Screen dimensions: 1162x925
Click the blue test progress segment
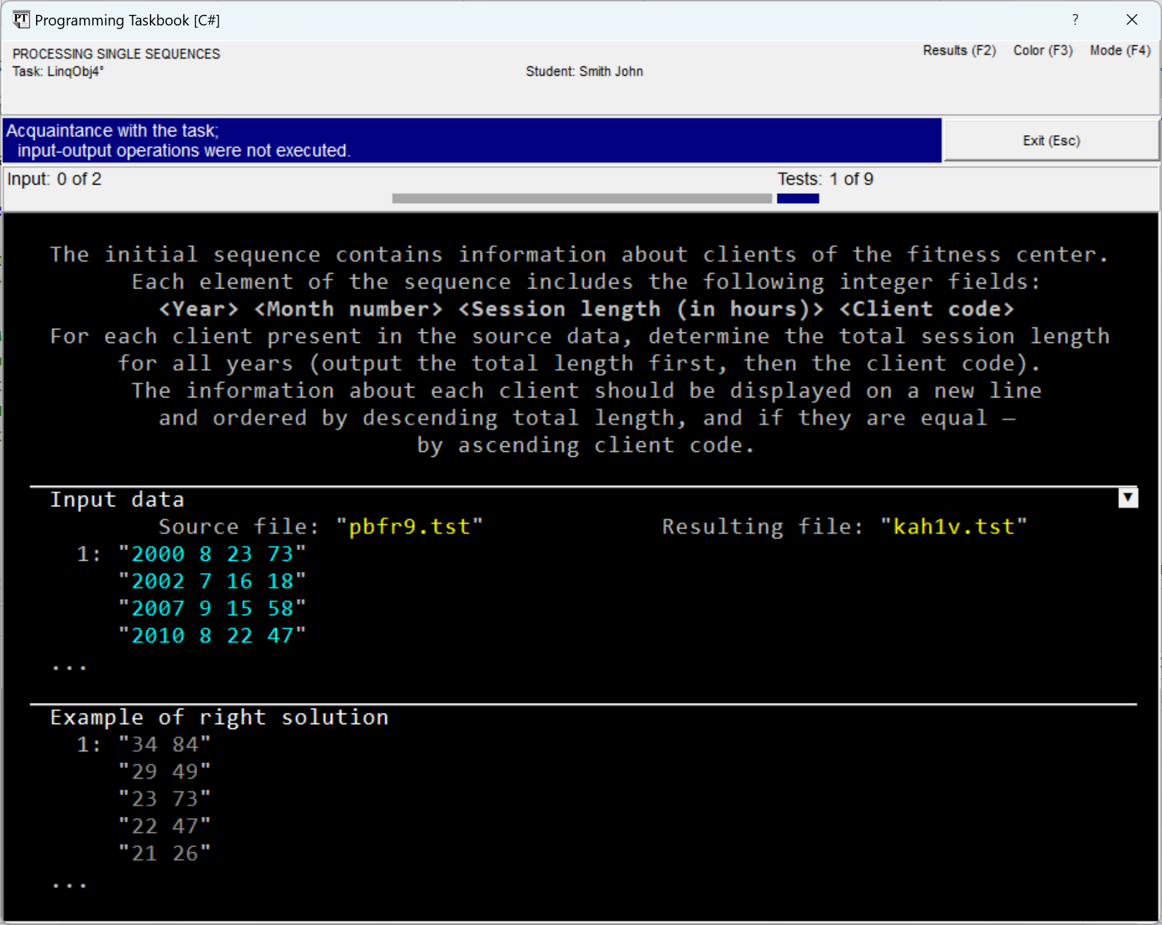[x=797, y=199]
